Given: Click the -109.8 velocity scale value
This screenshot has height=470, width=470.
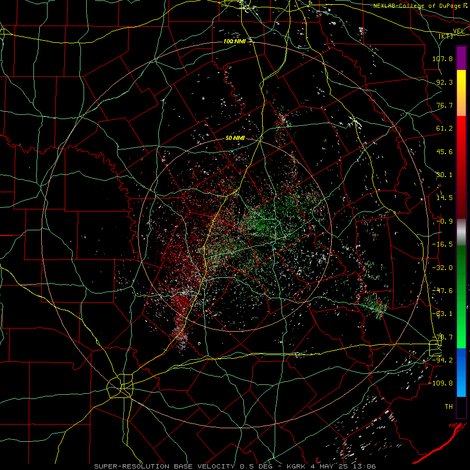Looking at the screenshot, I should [441, 383].
